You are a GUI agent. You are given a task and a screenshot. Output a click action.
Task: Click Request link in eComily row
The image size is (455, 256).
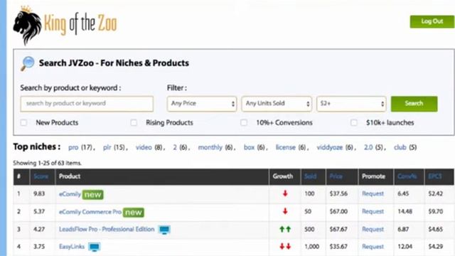tap(373, 193)
